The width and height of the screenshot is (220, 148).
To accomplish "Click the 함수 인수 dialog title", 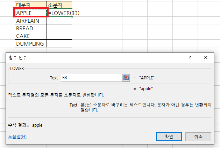I will [x=18, y=57].
